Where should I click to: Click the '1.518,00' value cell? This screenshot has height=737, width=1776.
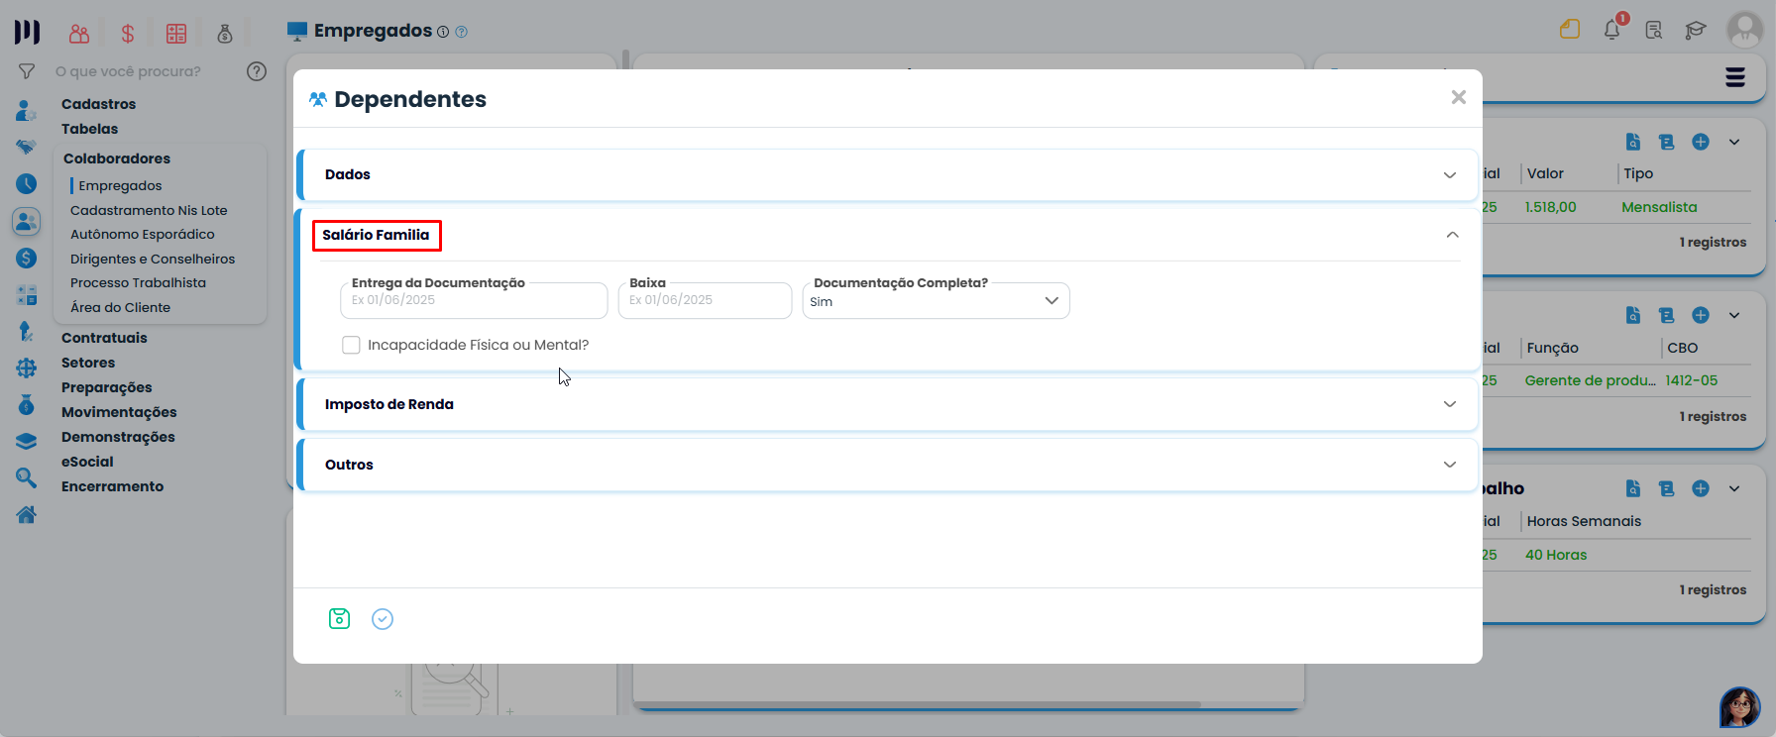(1550, 207)
